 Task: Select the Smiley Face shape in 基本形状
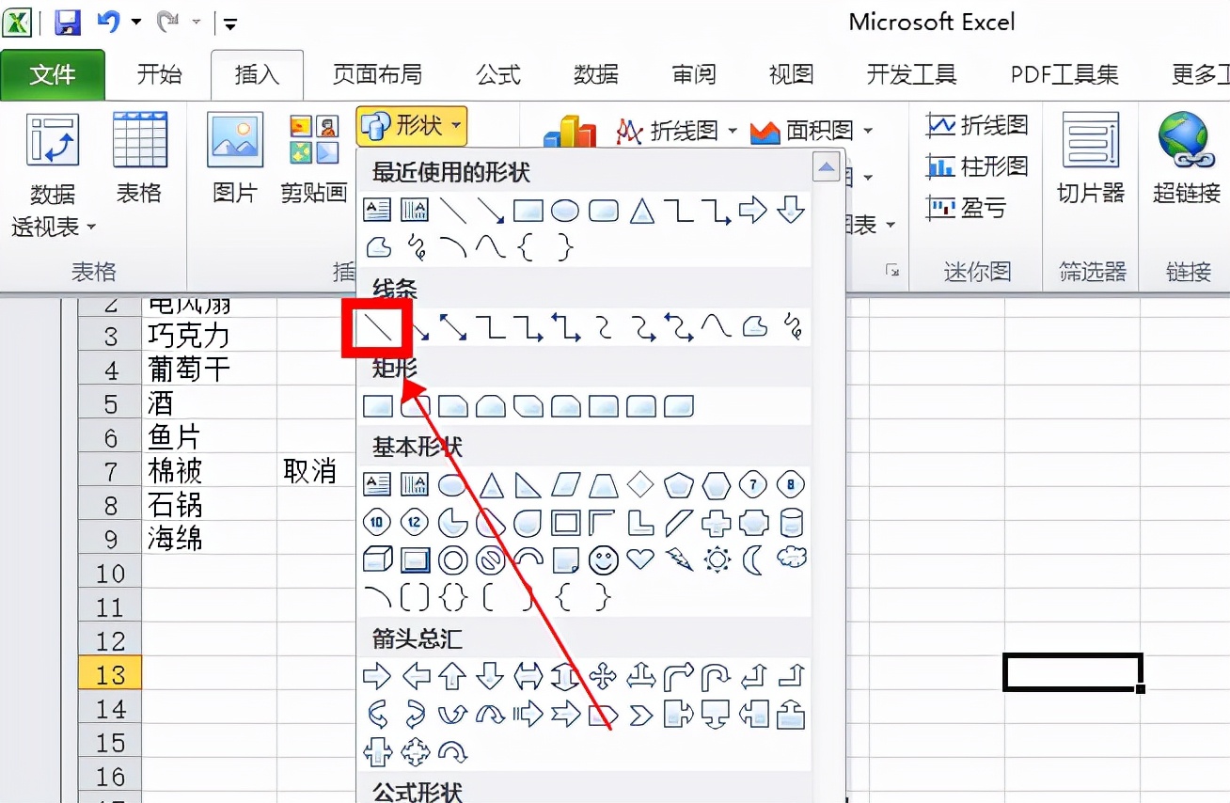click(x=603, y=559)
